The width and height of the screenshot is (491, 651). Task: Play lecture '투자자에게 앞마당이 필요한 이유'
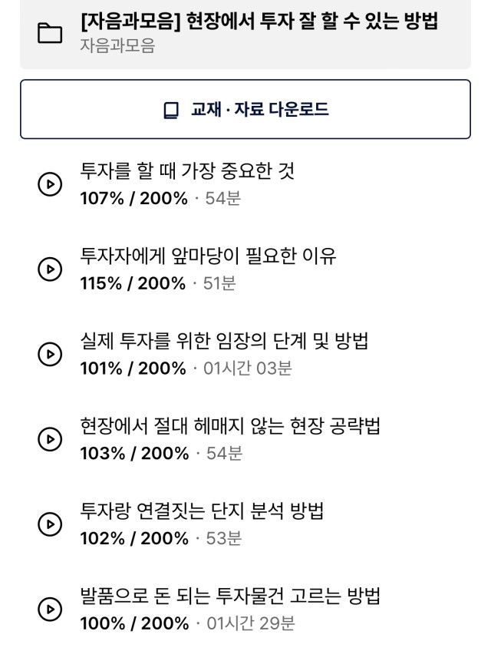[50, 269]
